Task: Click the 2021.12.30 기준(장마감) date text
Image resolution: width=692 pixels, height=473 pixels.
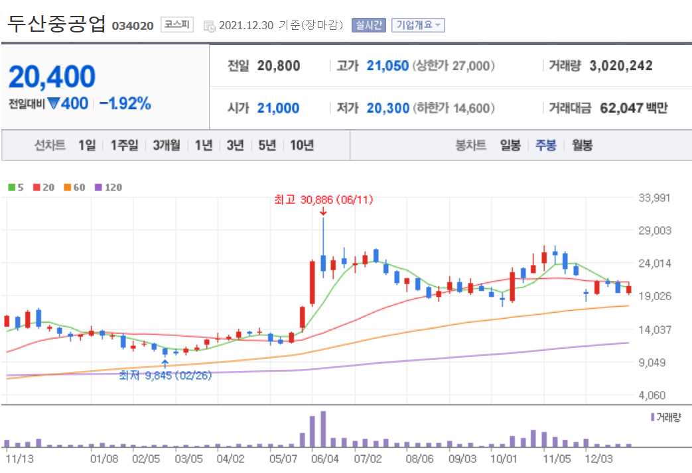Action: (281, 25)
